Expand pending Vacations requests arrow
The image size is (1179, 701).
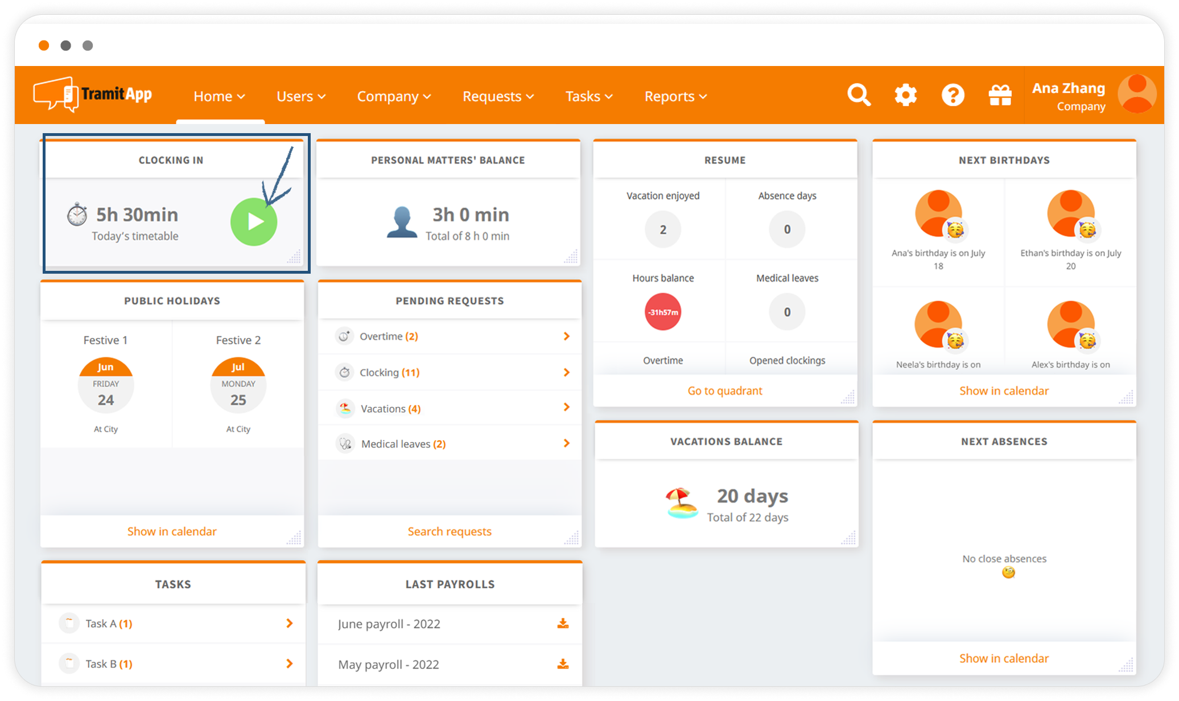point(566,407)
